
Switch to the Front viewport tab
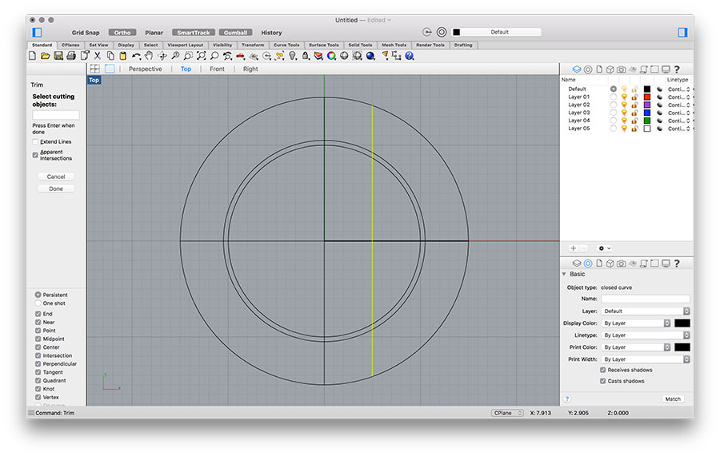217,69
